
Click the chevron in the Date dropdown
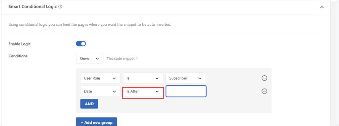pos(114,91)
